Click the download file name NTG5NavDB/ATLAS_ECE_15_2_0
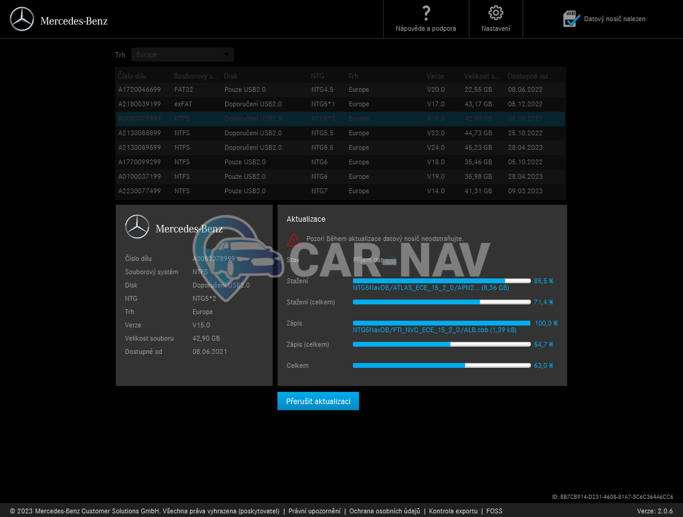Screen dimensions: 683x517 [x=431, y=287]
